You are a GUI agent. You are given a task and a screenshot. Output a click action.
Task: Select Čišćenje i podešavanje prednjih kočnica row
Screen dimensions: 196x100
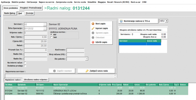pos(96,94)
